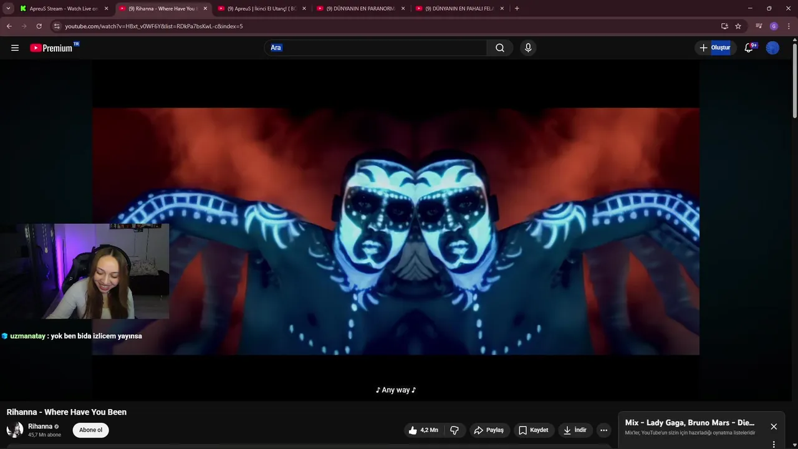Open the three-dot more actions menu

603,430
